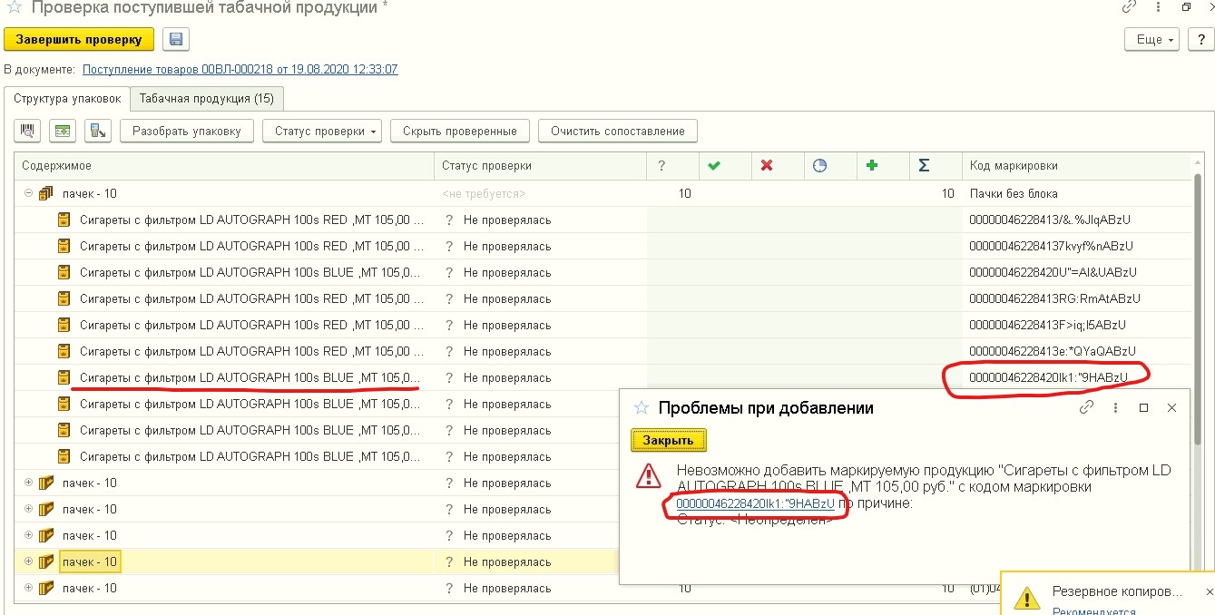Click 'Закрыть' in the problems dialog
Viewport: 1215px width, 615px height.
tap(668, 440)
